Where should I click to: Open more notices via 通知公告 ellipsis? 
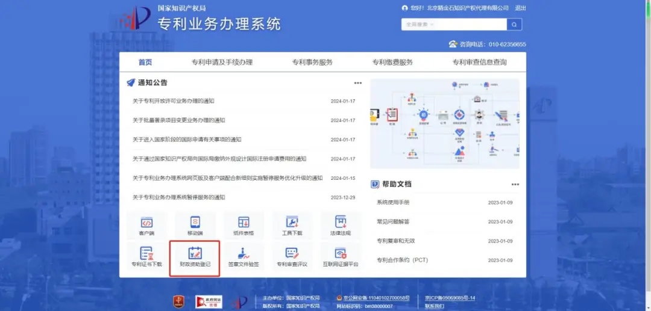[x=358, y=83]
